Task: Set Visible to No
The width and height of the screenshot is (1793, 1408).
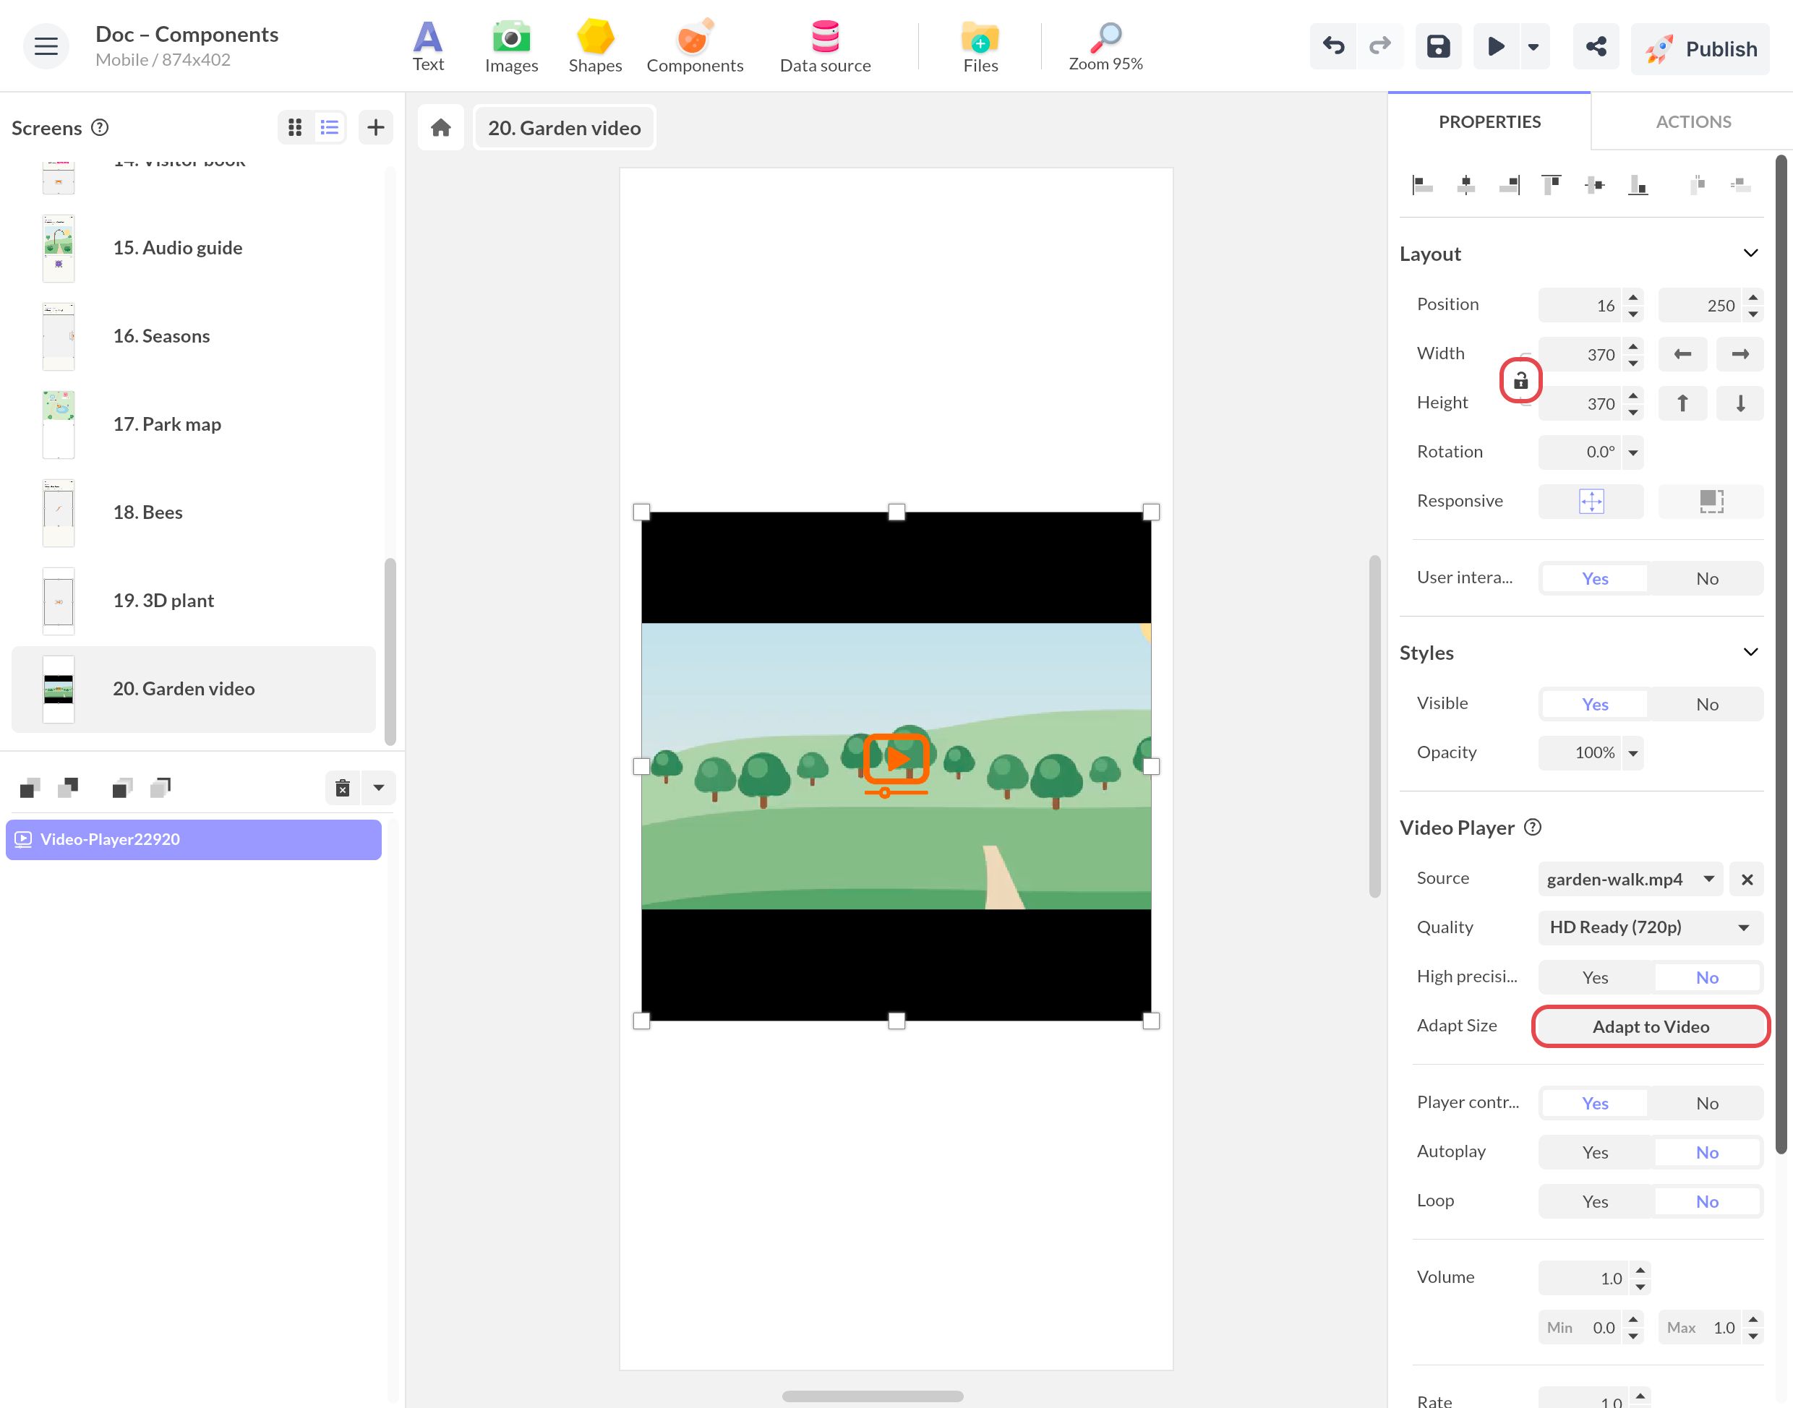Action: point(1706,704)
